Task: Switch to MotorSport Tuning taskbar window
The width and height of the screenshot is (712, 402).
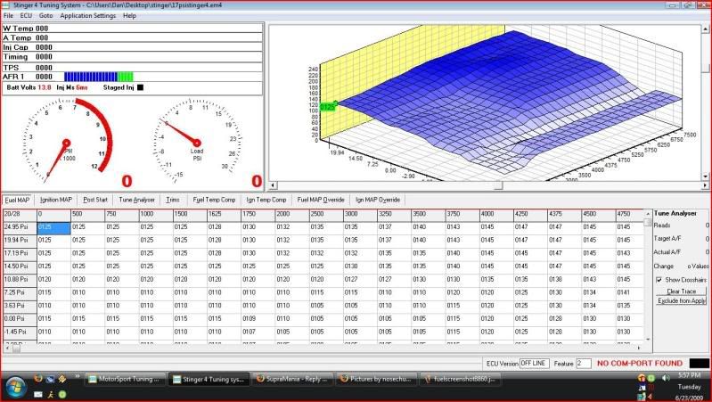Action: tap(126, 380)
